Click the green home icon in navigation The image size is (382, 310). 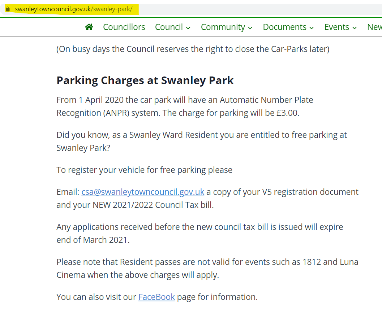pos(89,27)
